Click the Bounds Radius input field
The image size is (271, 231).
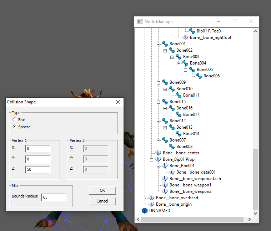point(54,197)
